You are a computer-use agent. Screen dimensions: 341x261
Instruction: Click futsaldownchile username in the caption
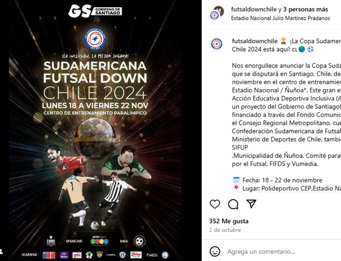[255, 41]
